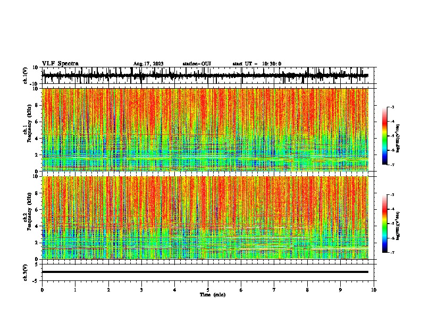Screen dimensions: 421x325
Task: Click the "8" kHz tick on ch.1 spectrogram axis
Action: pos(37,105)
